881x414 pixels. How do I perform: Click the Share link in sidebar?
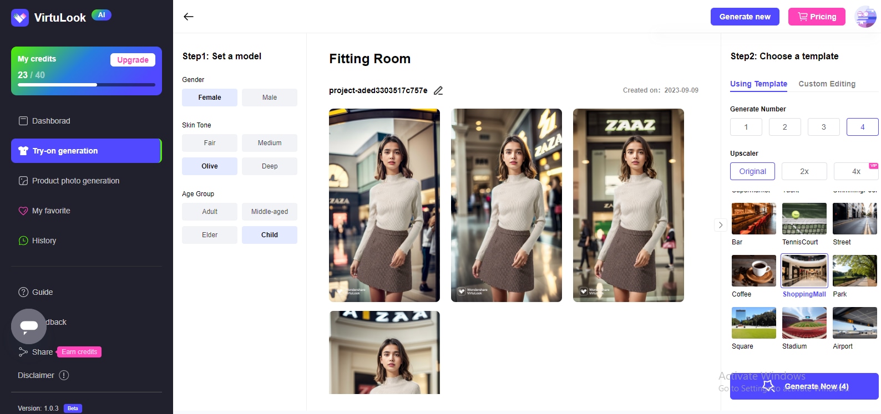42,352
